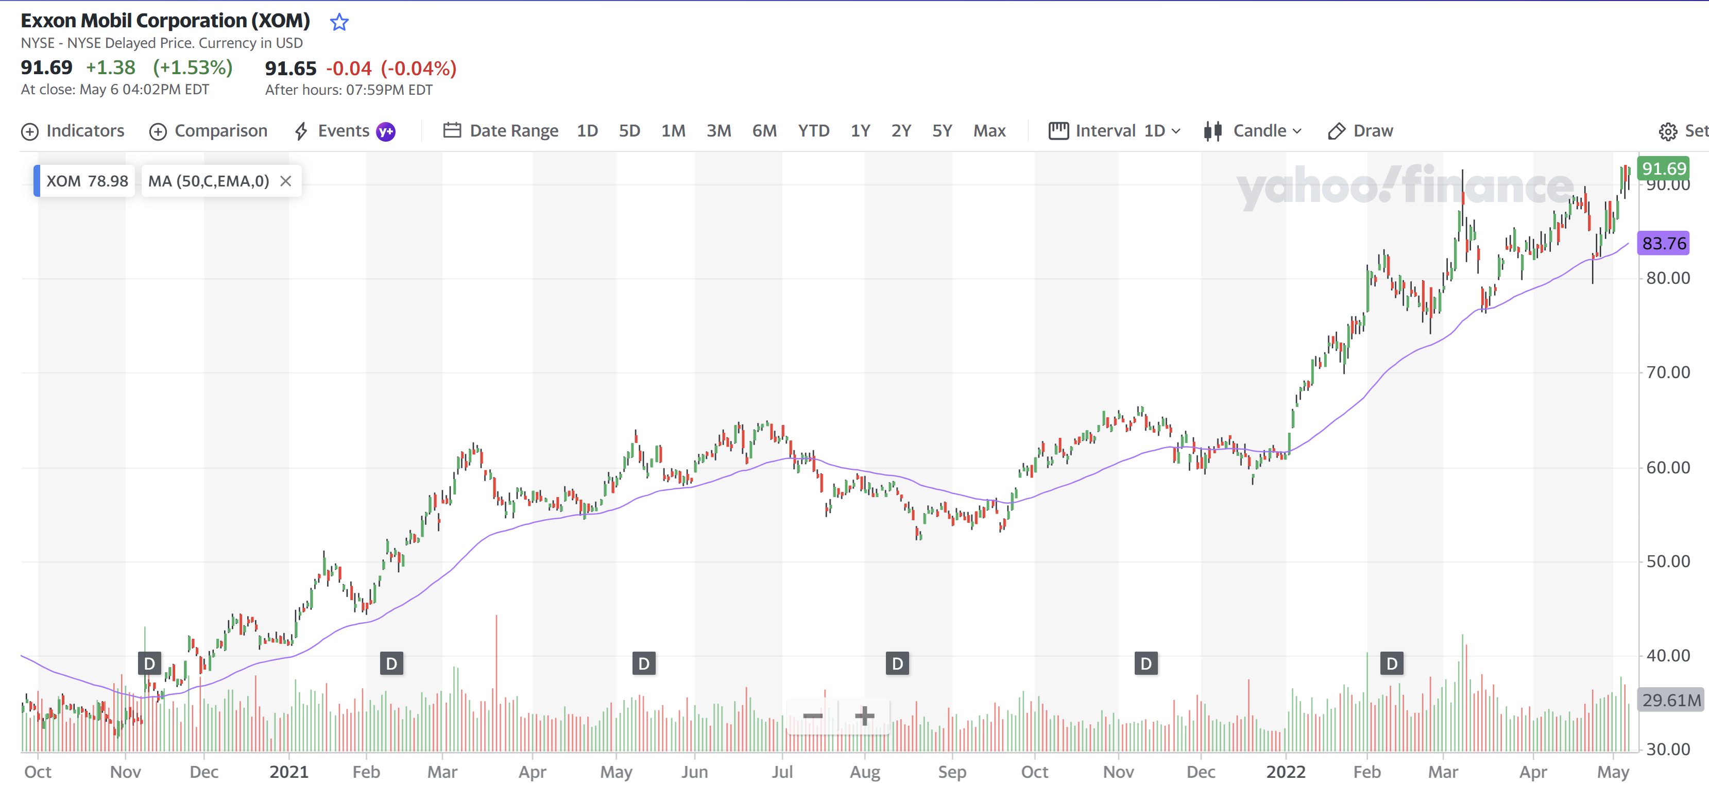
Task: Open dividend marker near Nov 2020
Action: point(149,663)
